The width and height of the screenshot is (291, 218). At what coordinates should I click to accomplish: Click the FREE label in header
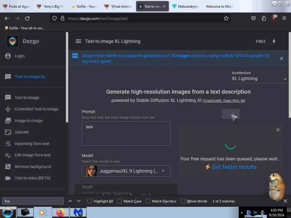[261, 41]
